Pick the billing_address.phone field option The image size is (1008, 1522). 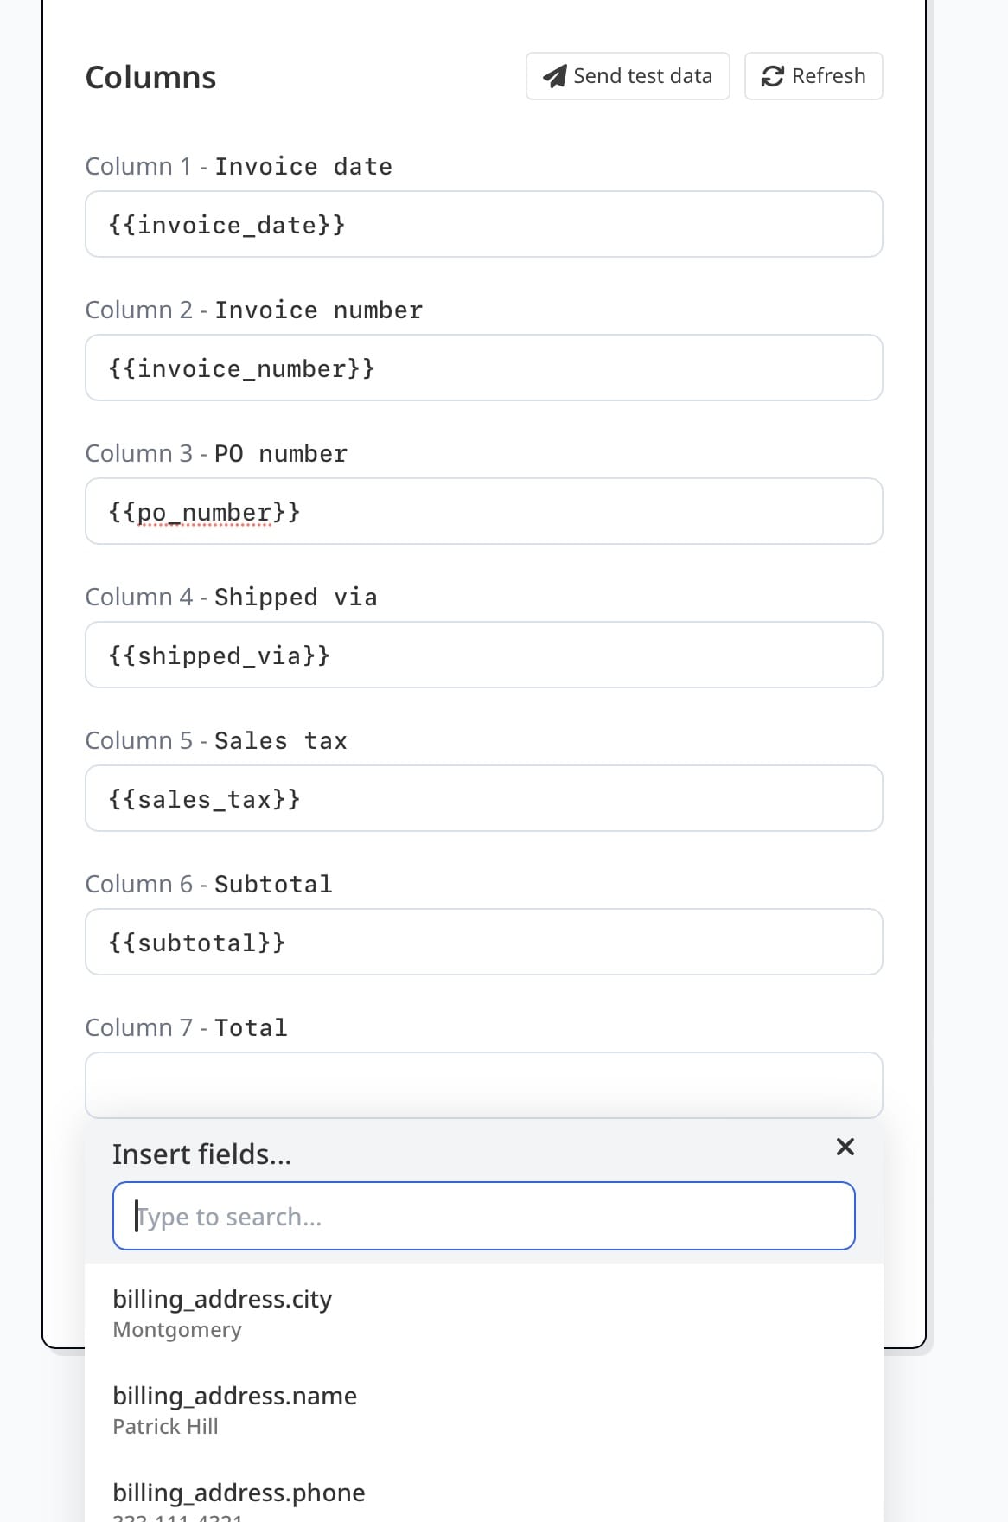(x=239, y=1494)
